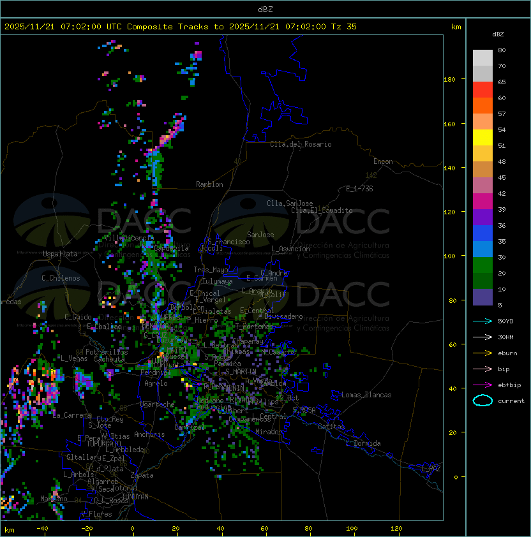This screenshot has height=537, width=531.
Task: Click the 'Clla.SanJose' map label
Action: click(290, 203)
